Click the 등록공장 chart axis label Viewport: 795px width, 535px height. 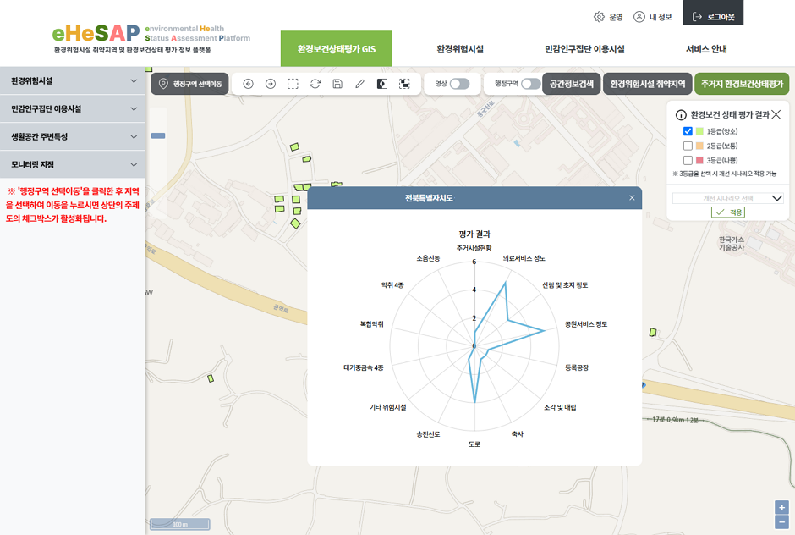click(x=577, y=367)
